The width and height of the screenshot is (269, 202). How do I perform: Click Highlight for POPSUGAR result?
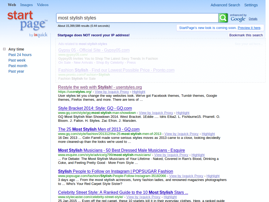pyautogui.click(x=213, y=176)
